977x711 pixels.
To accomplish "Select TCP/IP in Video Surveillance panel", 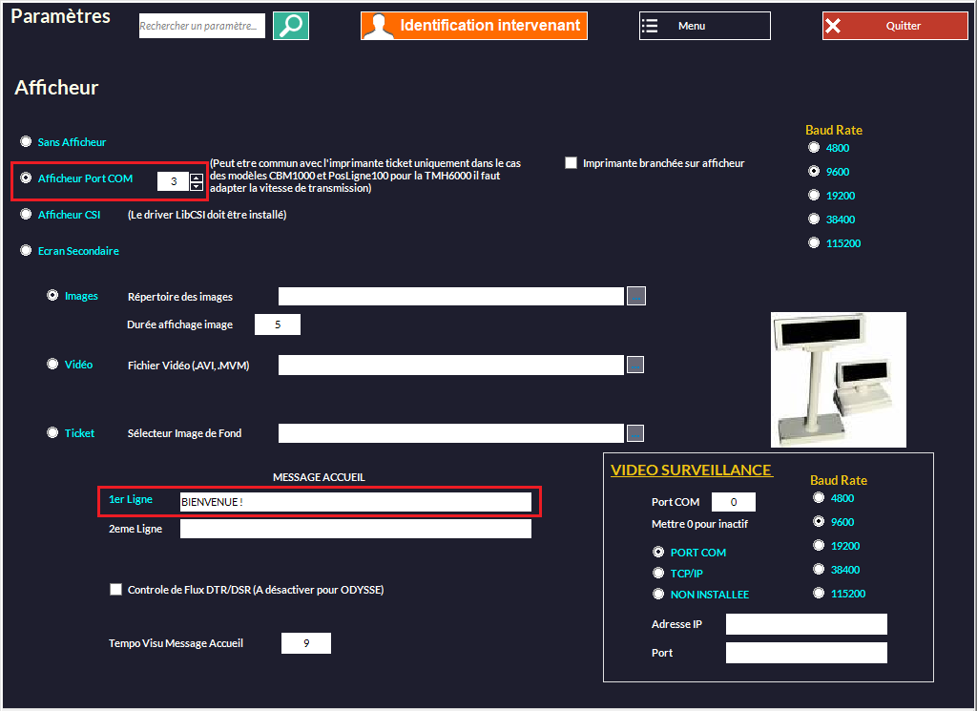I will pyautogui.click(x=658, y=574).
